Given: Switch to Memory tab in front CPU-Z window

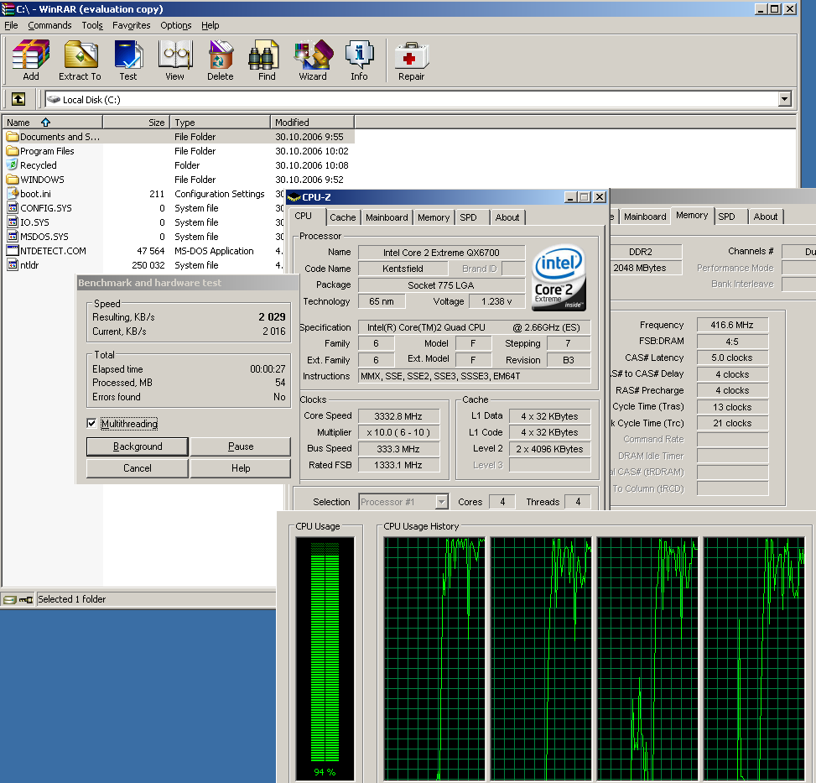Looking at the screenshot, I should [x=434, y=217].
